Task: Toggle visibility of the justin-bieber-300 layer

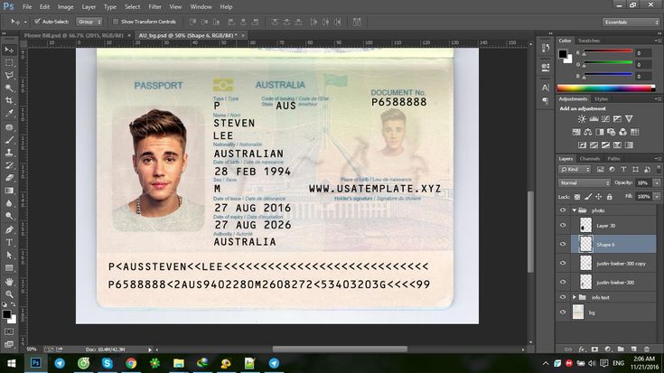Action: point(563,282)
